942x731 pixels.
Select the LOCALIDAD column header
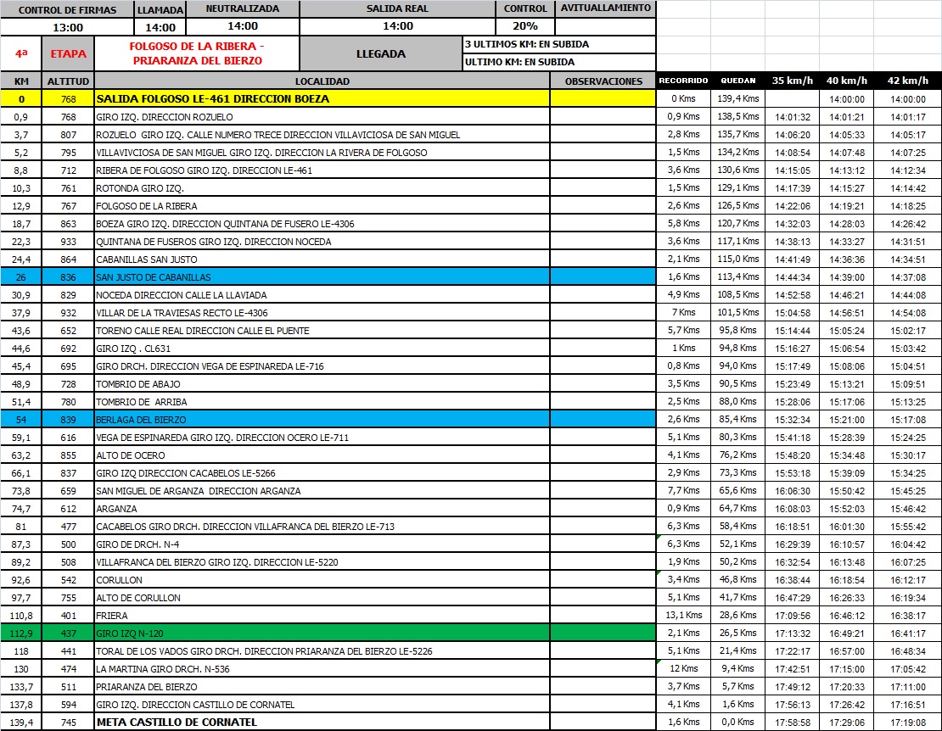(x=321, y=81)
